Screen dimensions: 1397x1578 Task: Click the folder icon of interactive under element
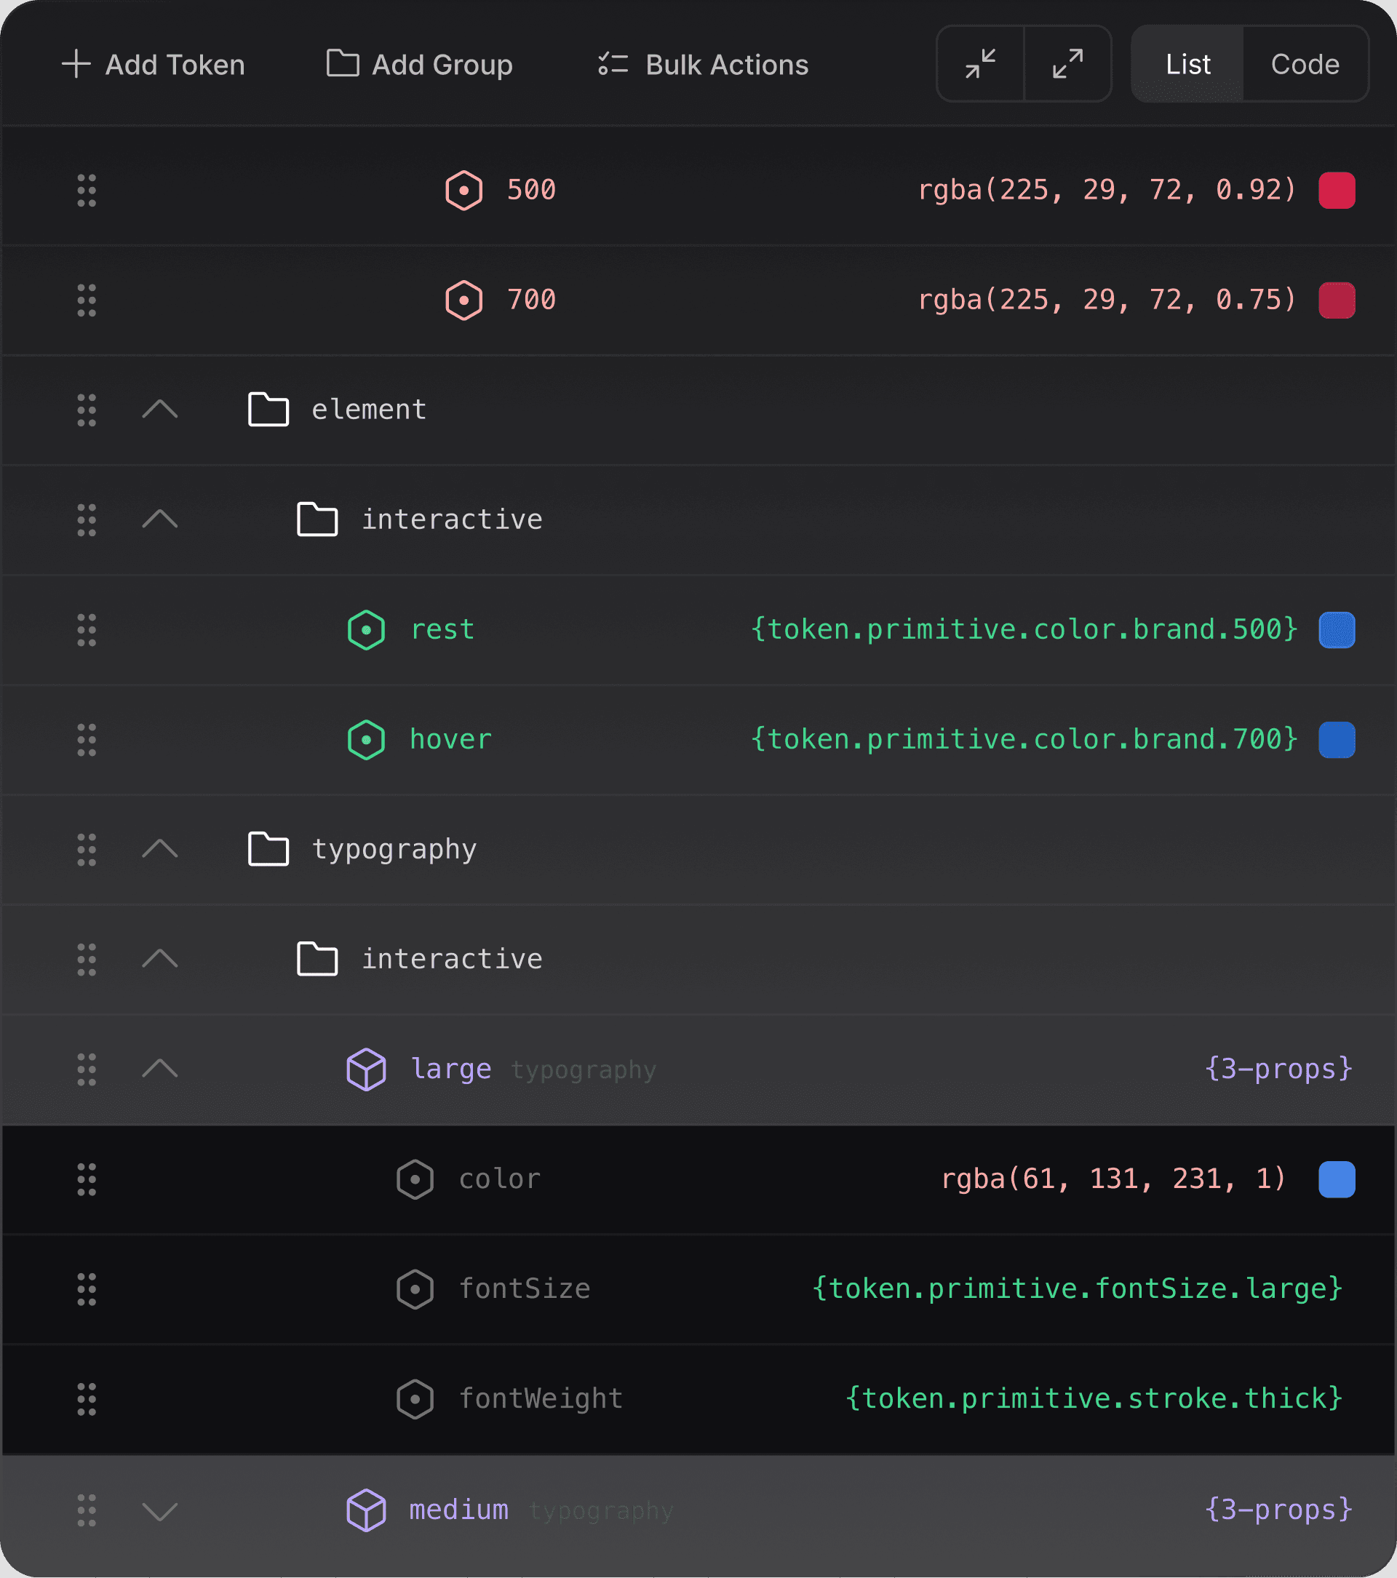pos(317,519)
